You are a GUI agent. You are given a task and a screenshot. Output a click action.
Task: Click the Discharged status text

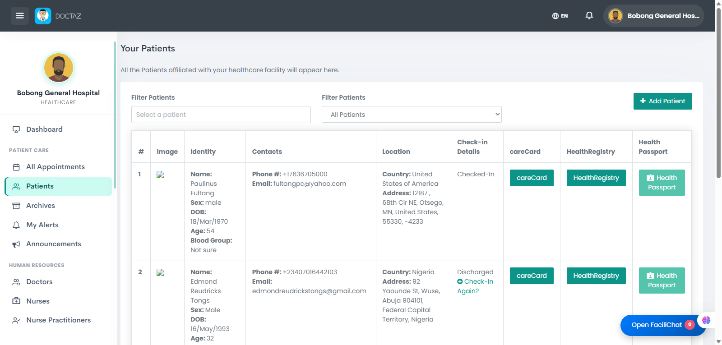coord(475,272)
